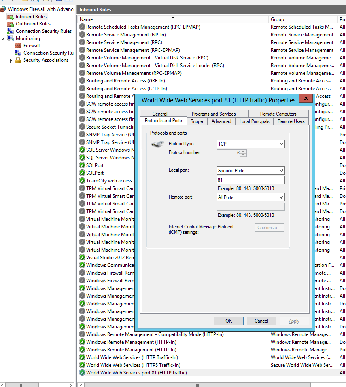The height and width of the screenshot is (387, 346).
Task: Click the local port field containing 81
Action: [250, 180]
